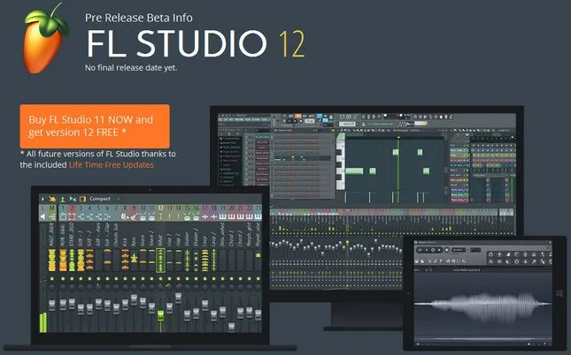Viewport: 571px width, 355px height.
Task: Click the drum icon on mixer track 16
Action: (x=196, y=216)
